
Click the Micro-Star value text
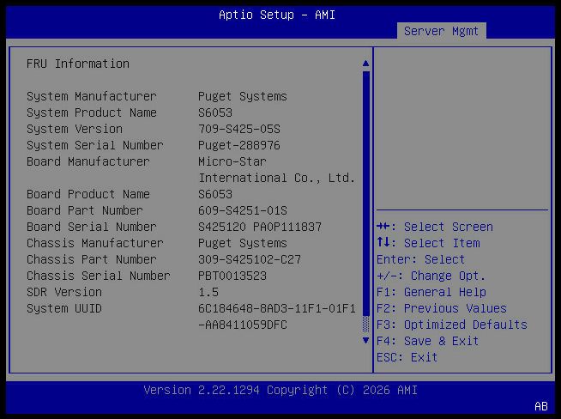pyautogui.click(x=232, y=161)
